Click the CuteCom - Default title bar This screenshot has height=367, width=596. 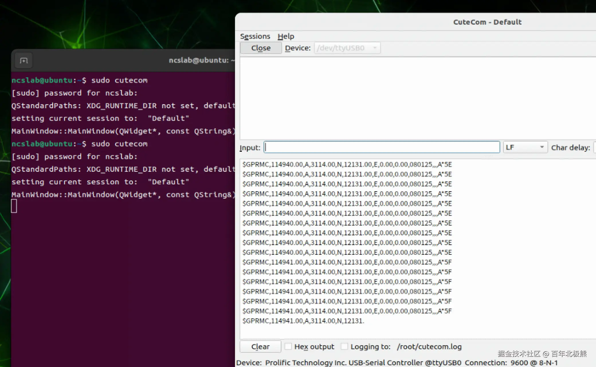pyautogui.click(x=487, y=22)
